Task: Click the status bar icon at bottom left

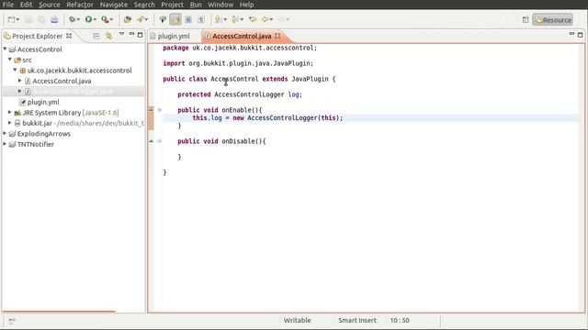Action: click(12, 321)
